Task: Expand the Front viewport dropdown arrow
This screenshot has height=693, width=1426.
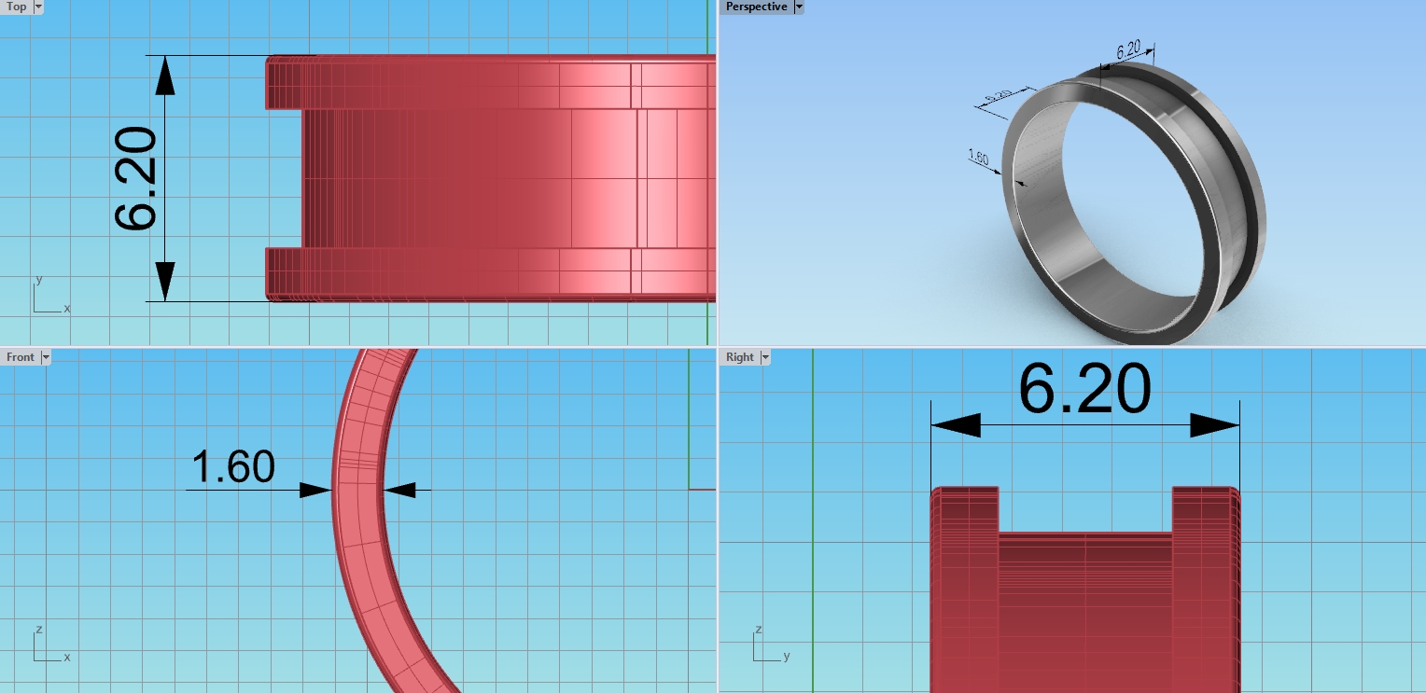Action: click(46, 357)
